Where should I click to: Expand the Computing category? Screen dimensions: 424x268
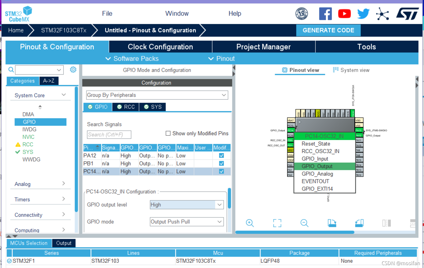(x=64, y=229)
